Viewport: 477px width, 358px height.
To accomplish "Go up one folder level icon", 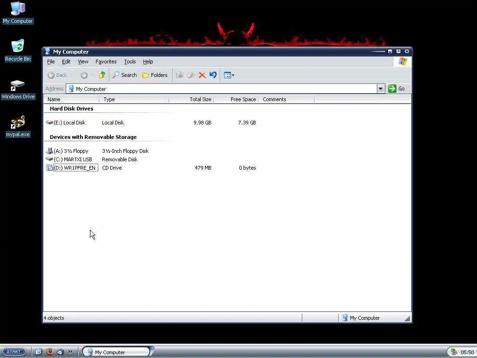I will 102,75.
